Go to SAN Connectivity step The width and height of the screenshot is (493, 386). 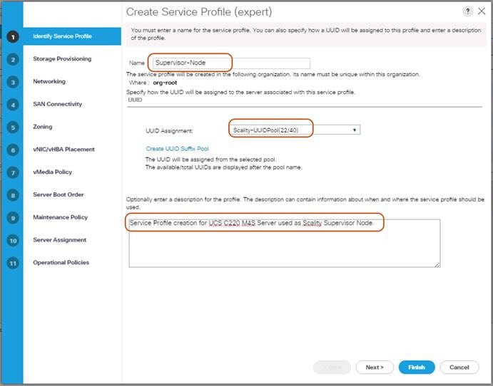tap(57, 104)
